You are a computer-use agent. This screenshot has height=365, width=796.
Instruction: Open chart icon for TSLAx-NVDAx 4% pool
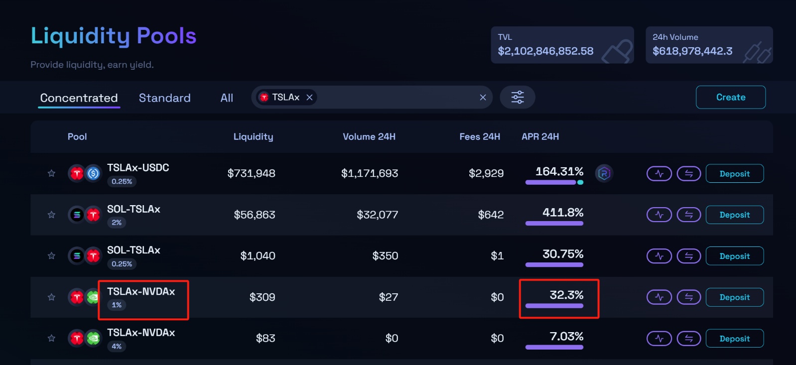tap(659, 339)
